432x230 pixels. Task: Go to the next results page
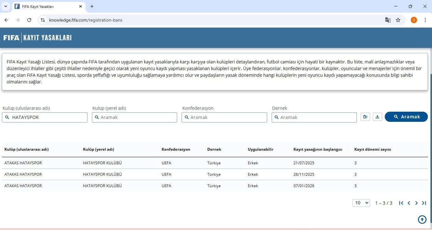416,203
